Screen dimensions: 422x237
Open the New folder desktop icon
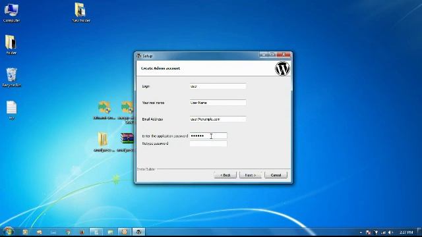81,13
